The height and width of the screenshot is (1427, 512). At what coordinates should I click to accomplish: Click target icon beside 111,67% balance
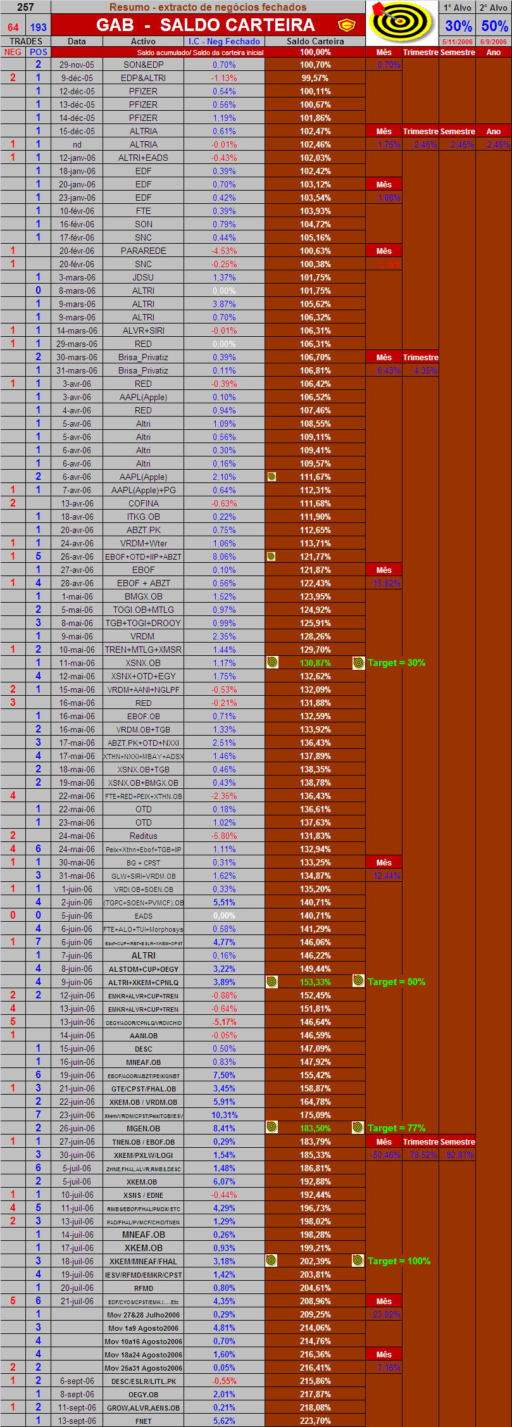pyautogui.click(x=272, y=477)
